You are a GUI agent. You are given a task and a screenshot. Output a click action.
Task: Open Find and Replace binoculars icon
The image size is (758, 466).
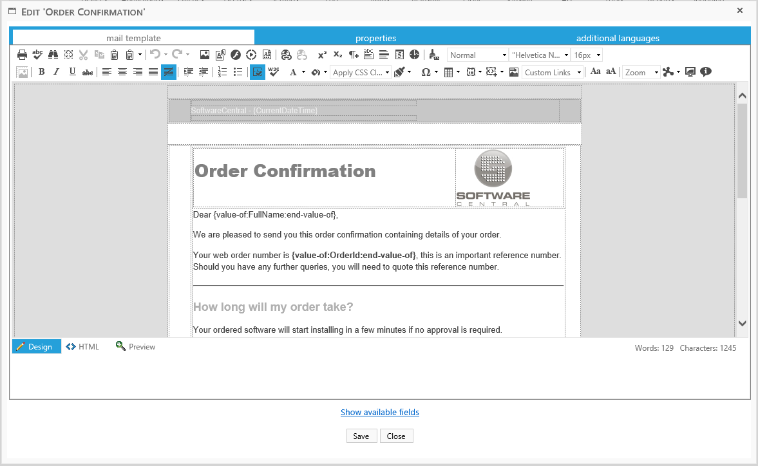point(53,55)
